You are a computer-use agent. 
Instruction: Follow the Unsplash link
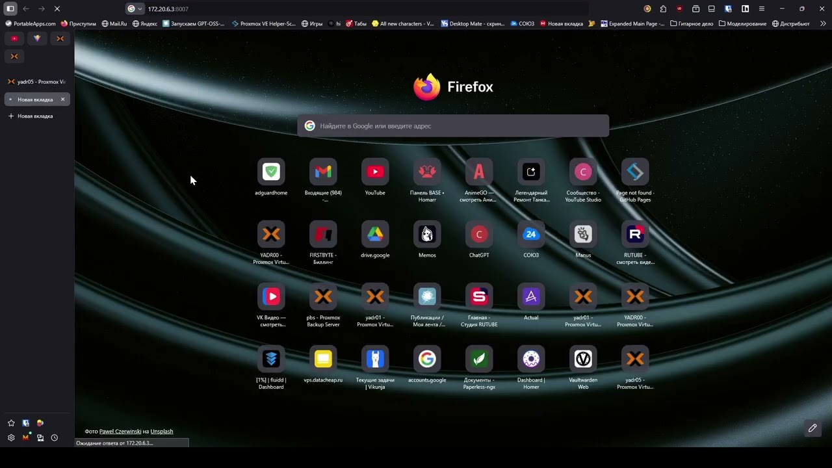tap(162, 432)
